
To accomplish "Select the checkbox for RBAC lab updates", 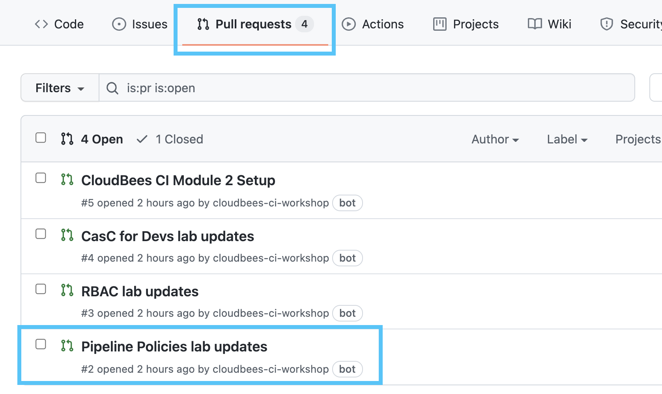I will [41, 289].
